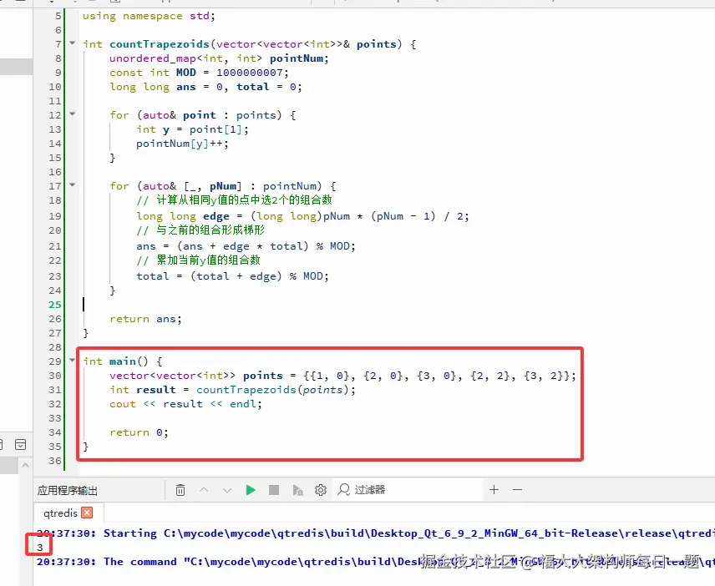Collapse the main function at line 29
Image resolution: width=715 pixels, height=586 pixels.
(72, 360)
